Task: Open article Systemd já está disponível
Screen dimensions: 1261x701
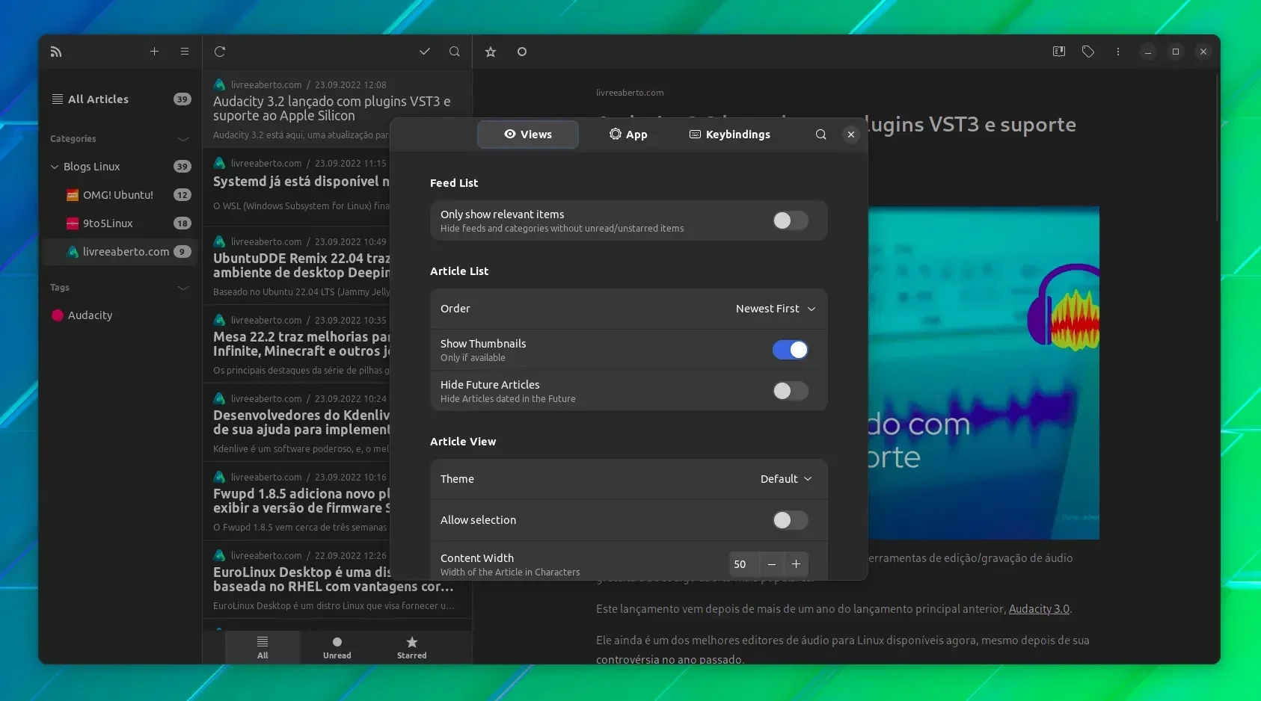Action: point(297,187)
